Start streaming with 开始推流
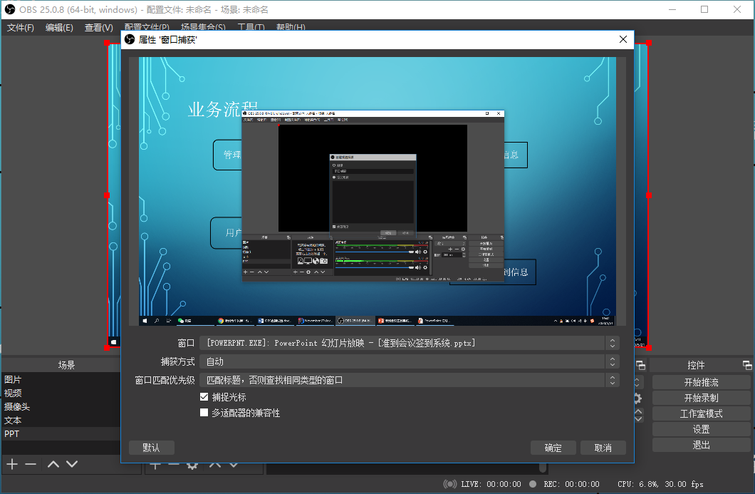 point(701,382)
